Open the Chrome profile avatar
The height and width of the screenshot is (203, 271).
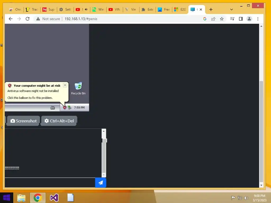[249, 19]
